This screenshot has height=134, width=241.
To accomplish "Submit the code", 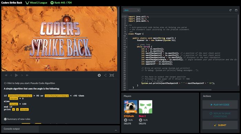I will pyautogui.click(x=220, y=125).
